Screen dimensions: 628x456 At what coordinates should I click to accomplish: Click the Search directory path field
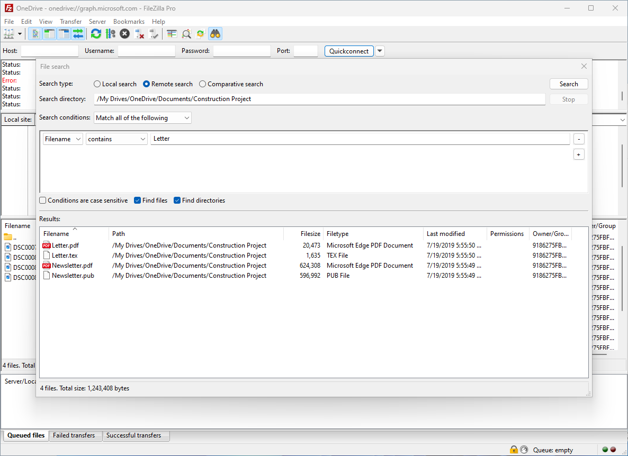(x=318, y=99)
